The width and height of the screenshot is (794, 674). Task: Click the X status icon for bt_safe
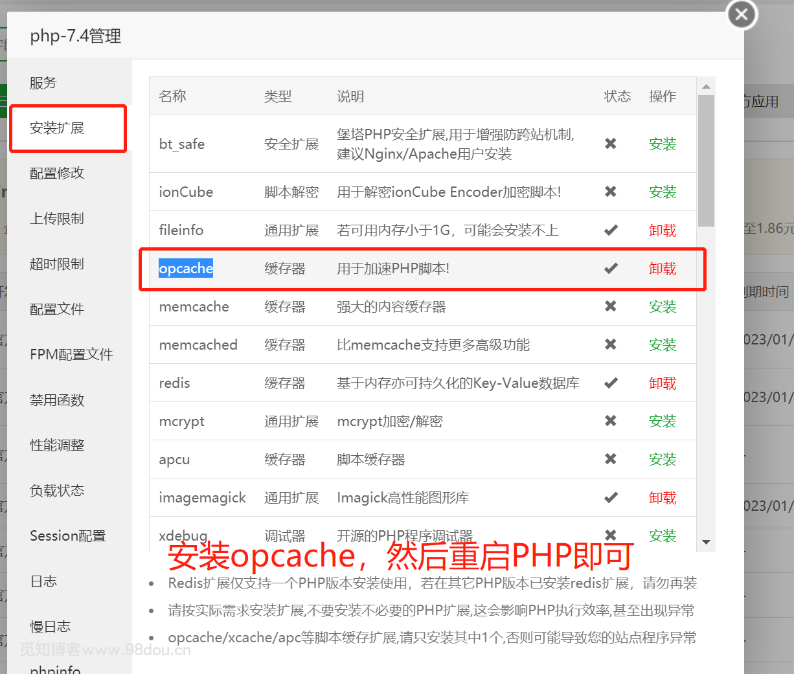[611, 144]
